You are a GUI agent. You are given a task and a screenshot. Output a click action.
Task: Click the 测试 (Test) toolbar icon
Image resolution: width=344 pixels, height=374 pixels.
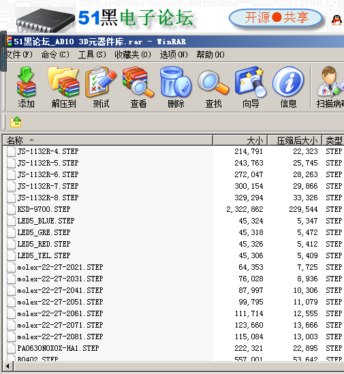coord(101,82)
